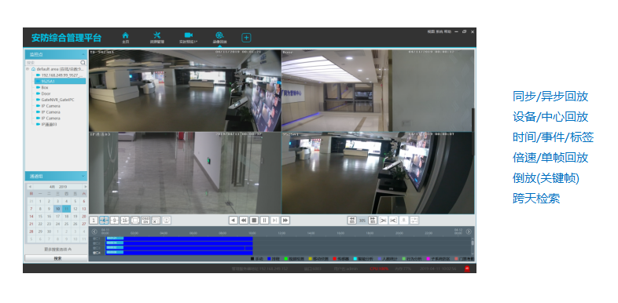Select the 4-window split layout button
Screen dimensions: 618x303
click(104, 221)
